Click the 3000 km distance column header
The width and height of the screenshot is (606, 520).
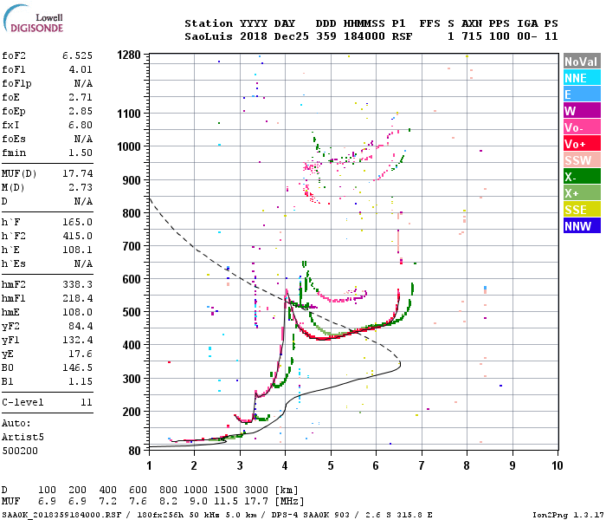(256, 490)
